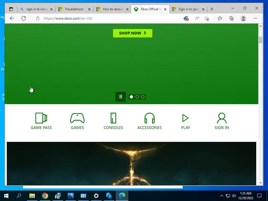Open the notification center icon

point(259,196)
